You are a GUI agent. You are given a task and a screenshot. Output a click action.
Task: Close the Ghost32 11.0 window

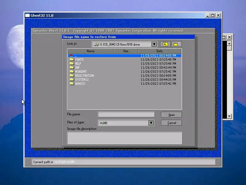[x=218, y=15]
